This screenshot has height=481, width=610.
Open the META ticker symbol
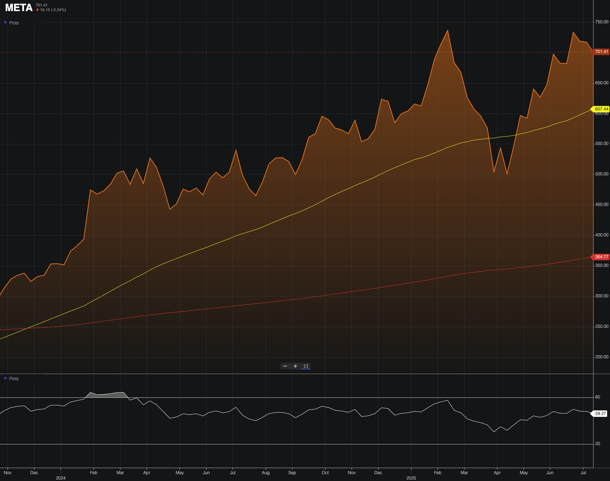click(x=19, y=8)
